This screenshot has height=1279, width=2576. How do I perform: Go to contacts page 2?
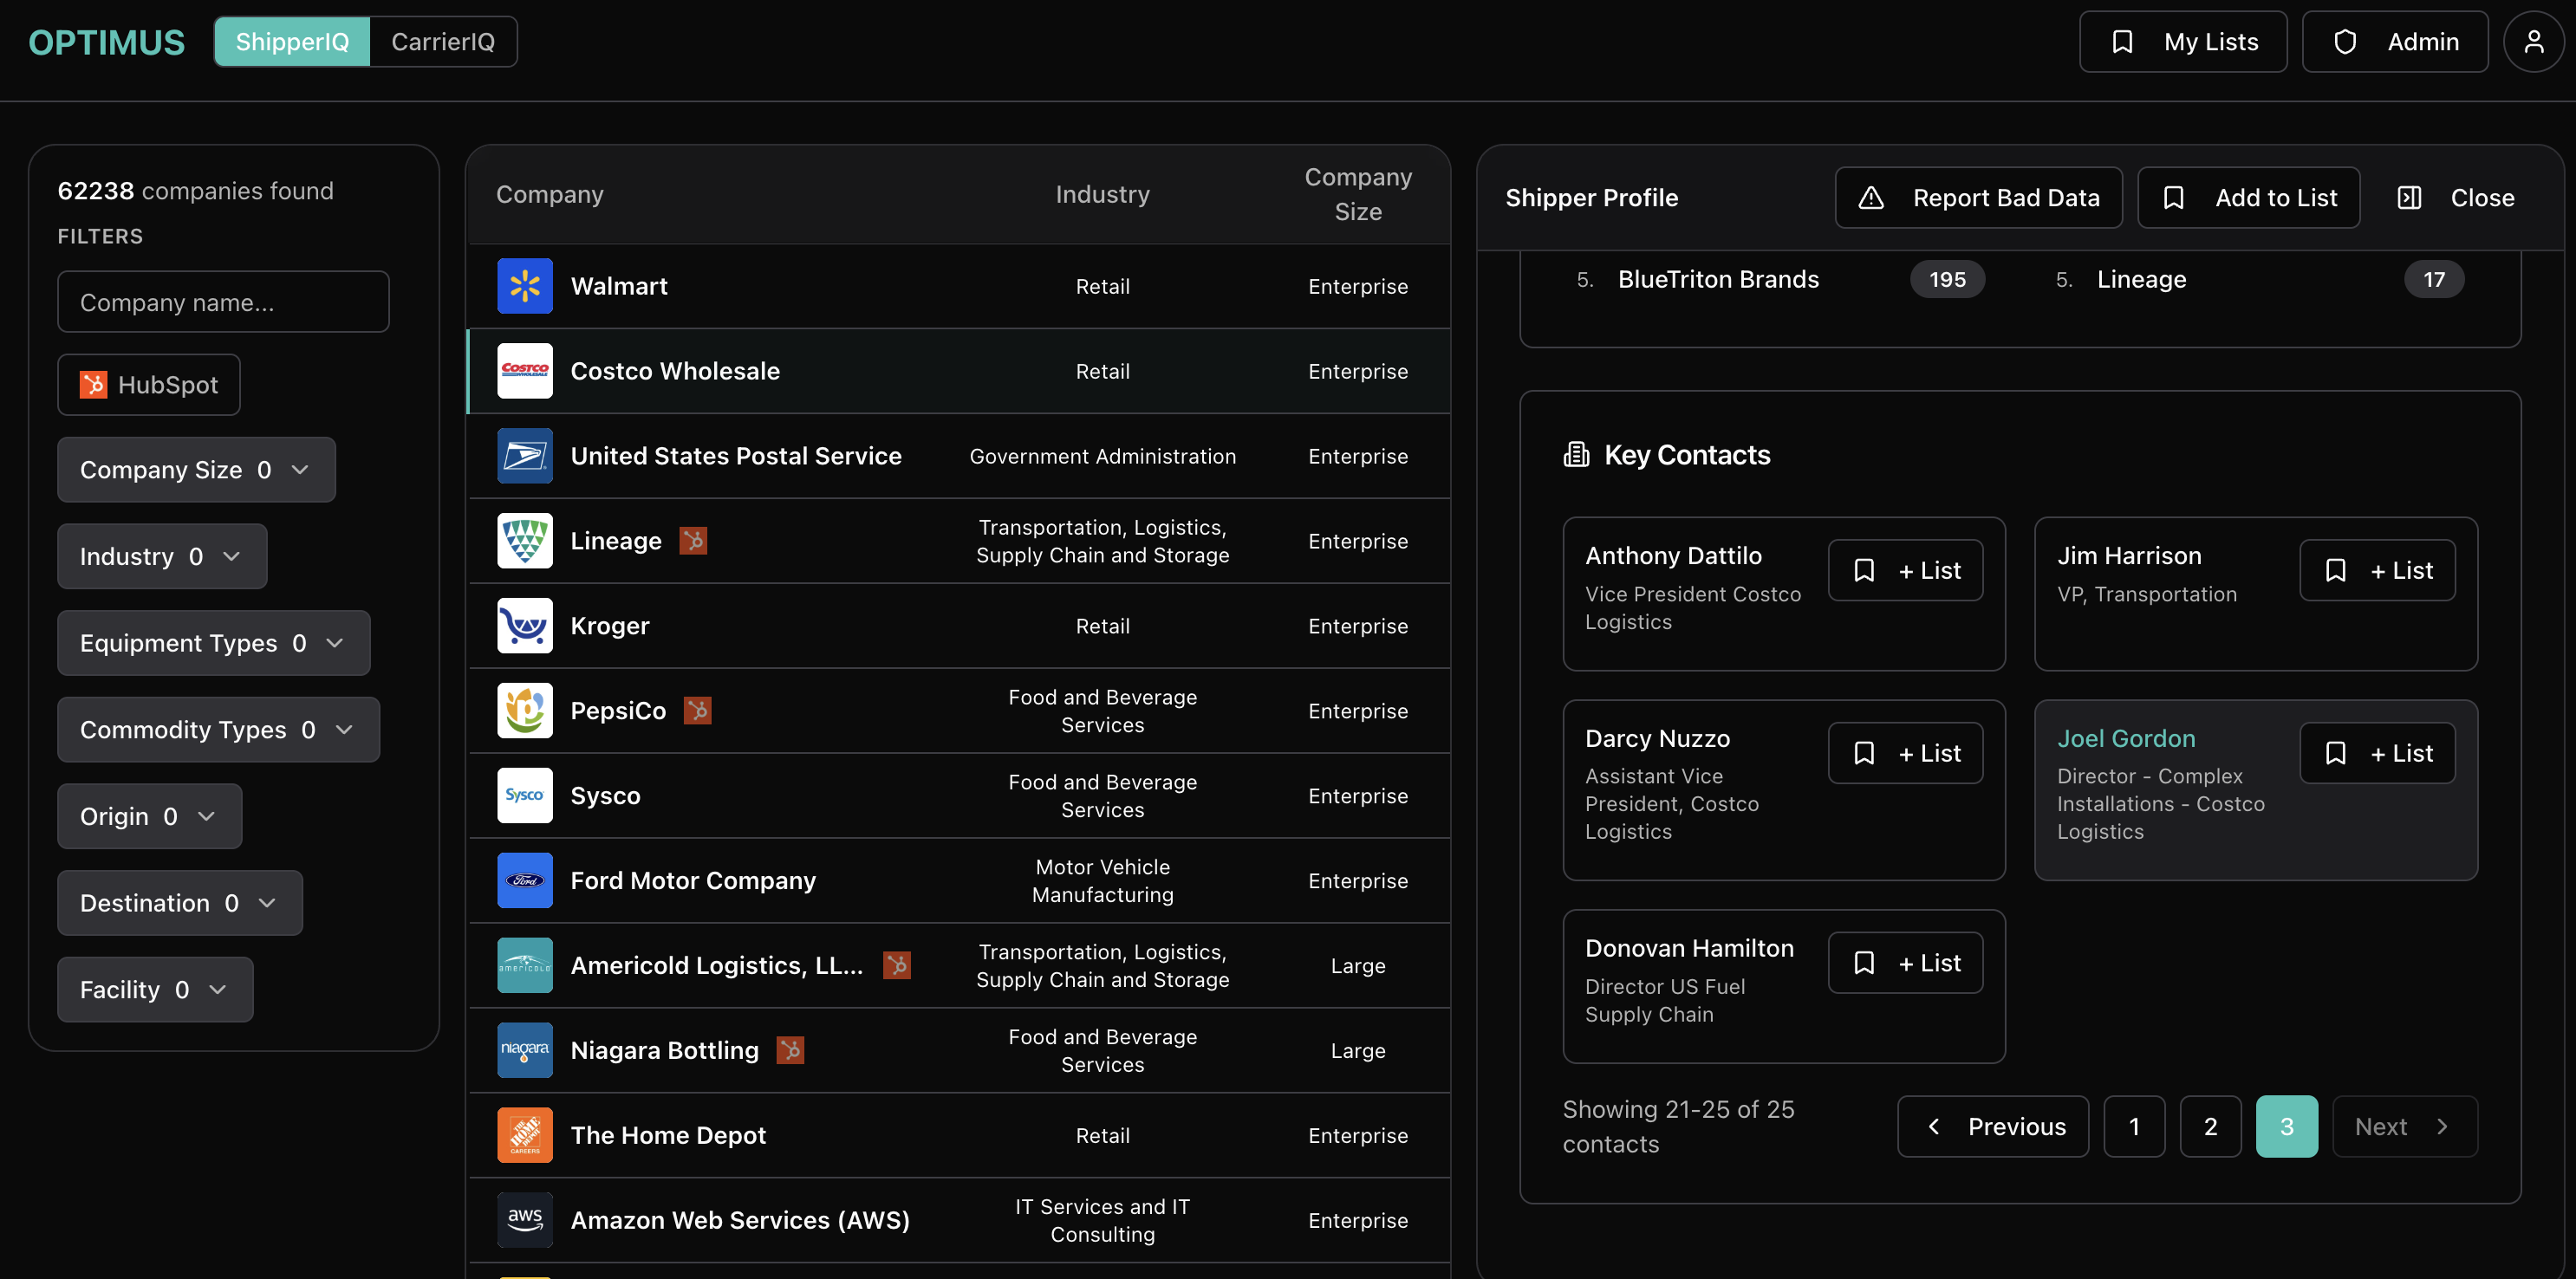(2210, 1127)
